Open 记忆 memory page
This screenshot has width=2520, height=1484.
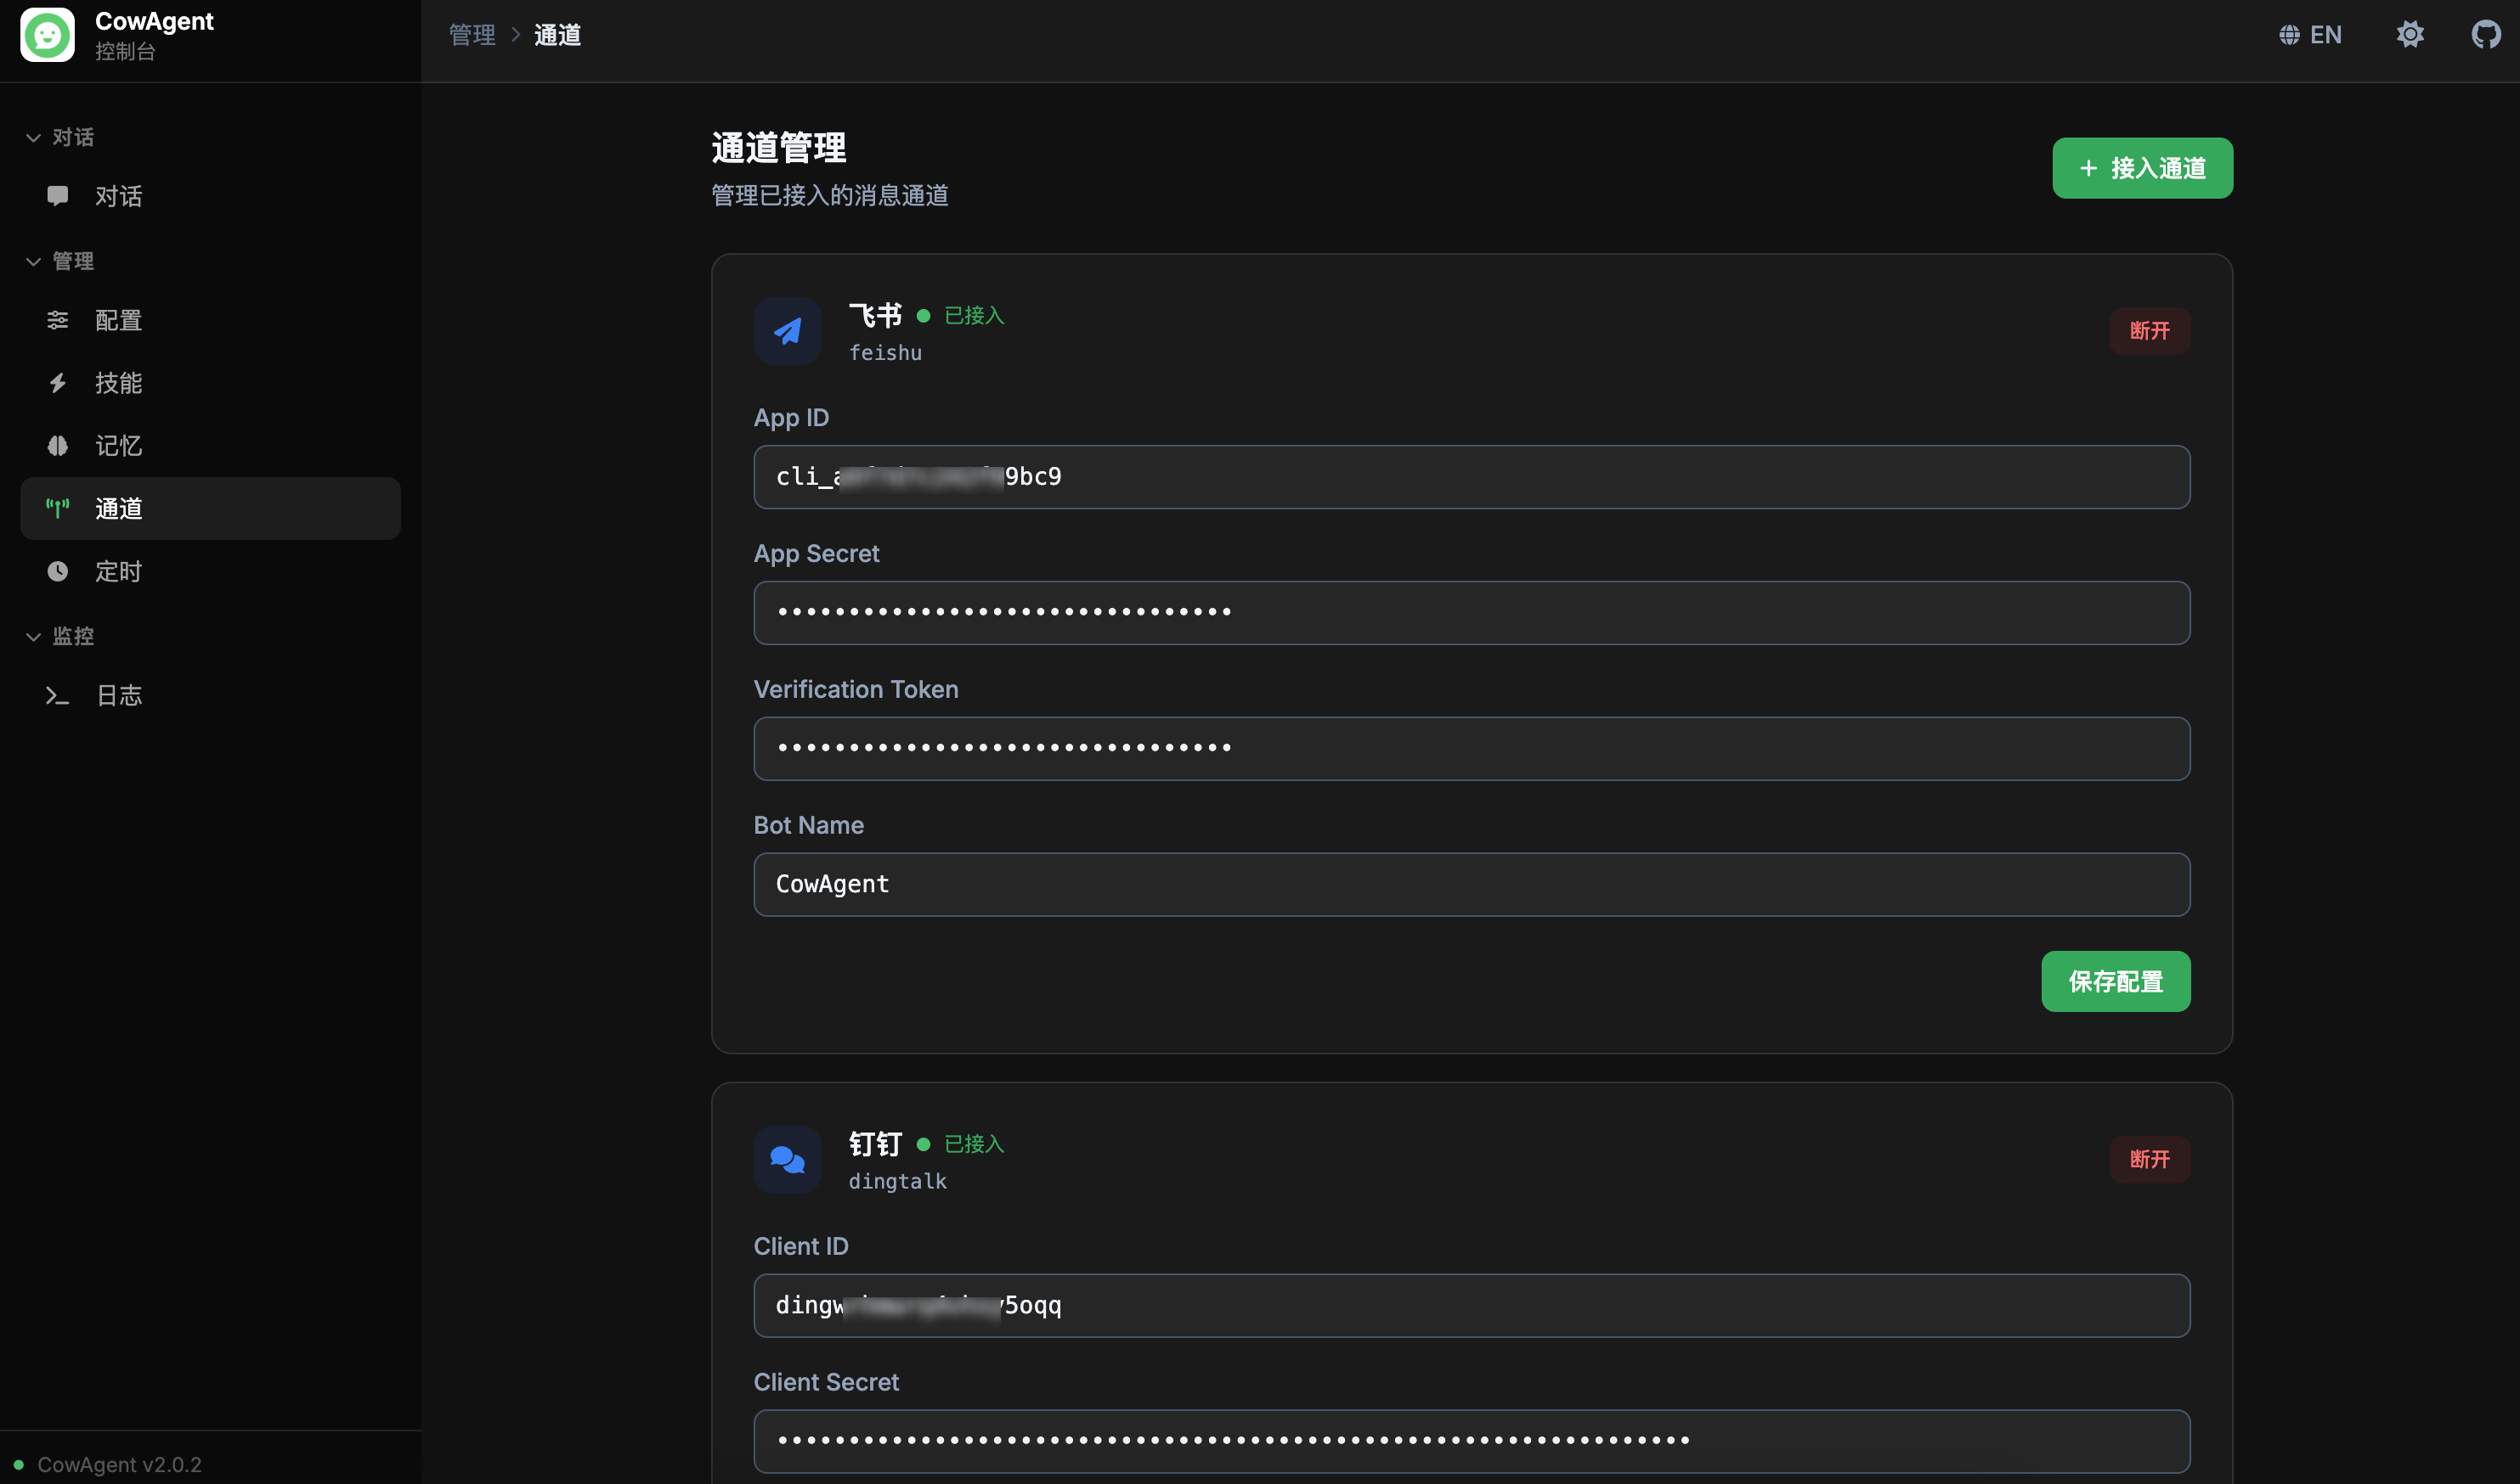pos(118,445)
